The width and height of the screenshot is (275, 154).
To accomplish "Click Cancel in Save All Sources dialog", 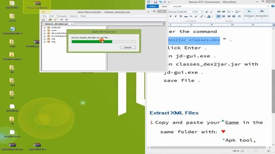I will point(128,47).
